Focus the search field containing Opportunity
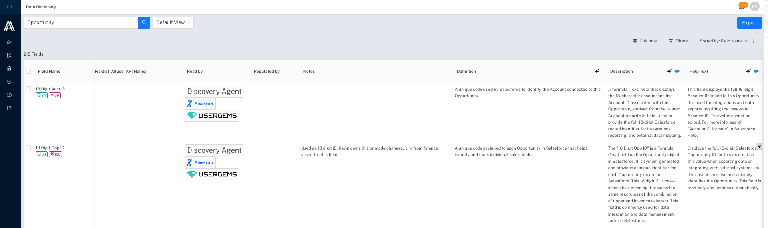The image size is (768, 228). tap(81, 23)
